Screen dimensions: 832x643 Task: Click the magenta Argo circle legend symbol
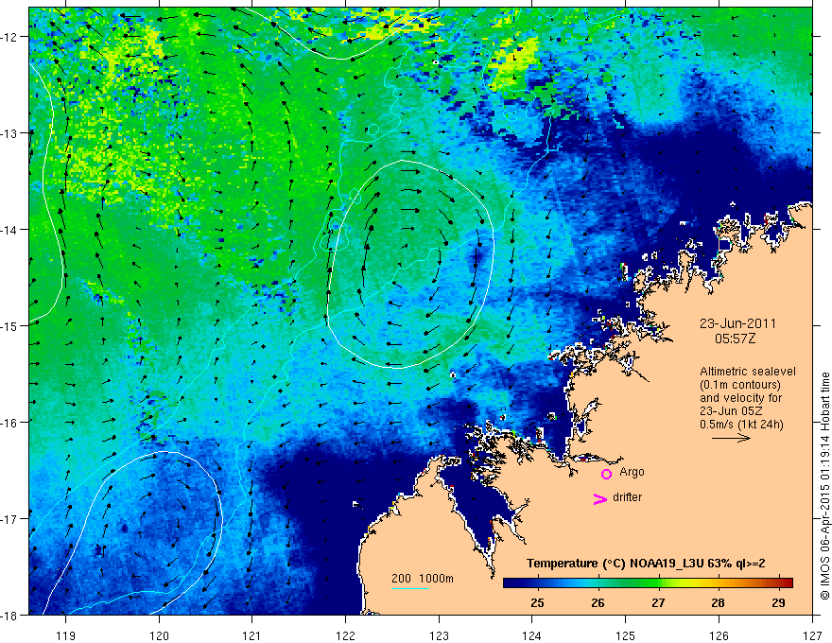pyautogui.click(x=606, y=474)
